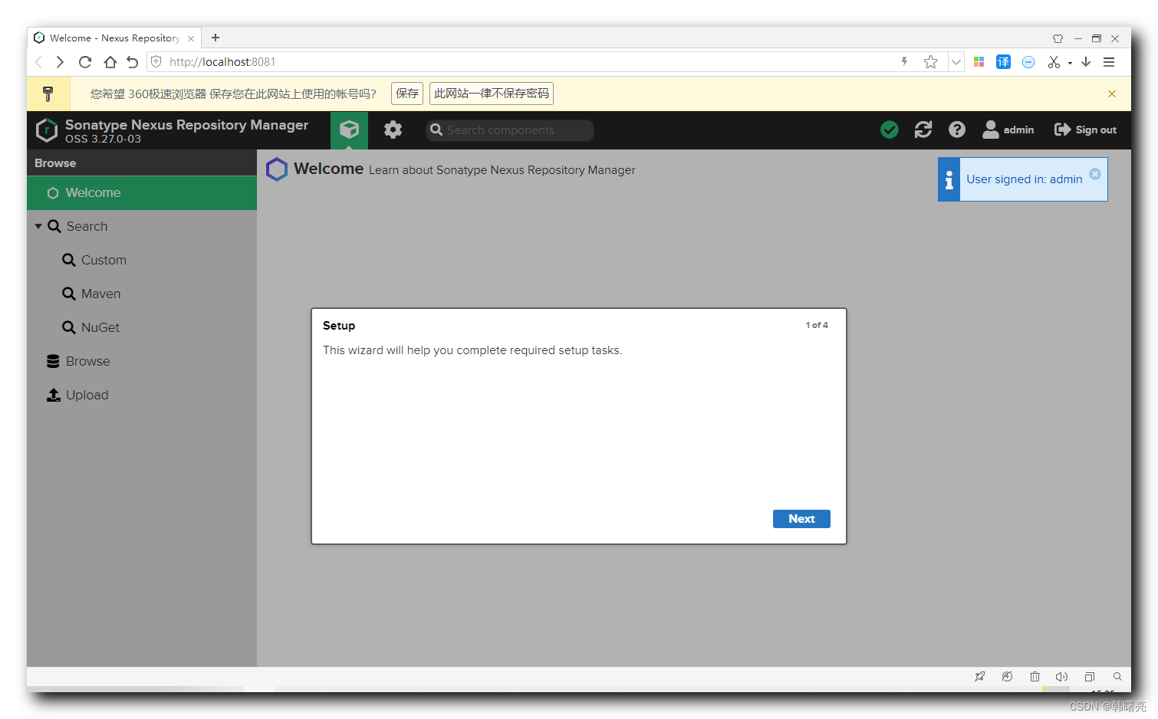
Task: Select the Welcome - Nexus Repository tab
Action: [x=114, y=38]
